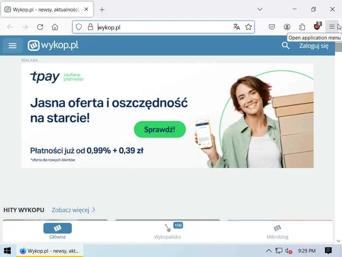Show hidden system tray icons
The image size is (342, 257).
tap(269, 251)
